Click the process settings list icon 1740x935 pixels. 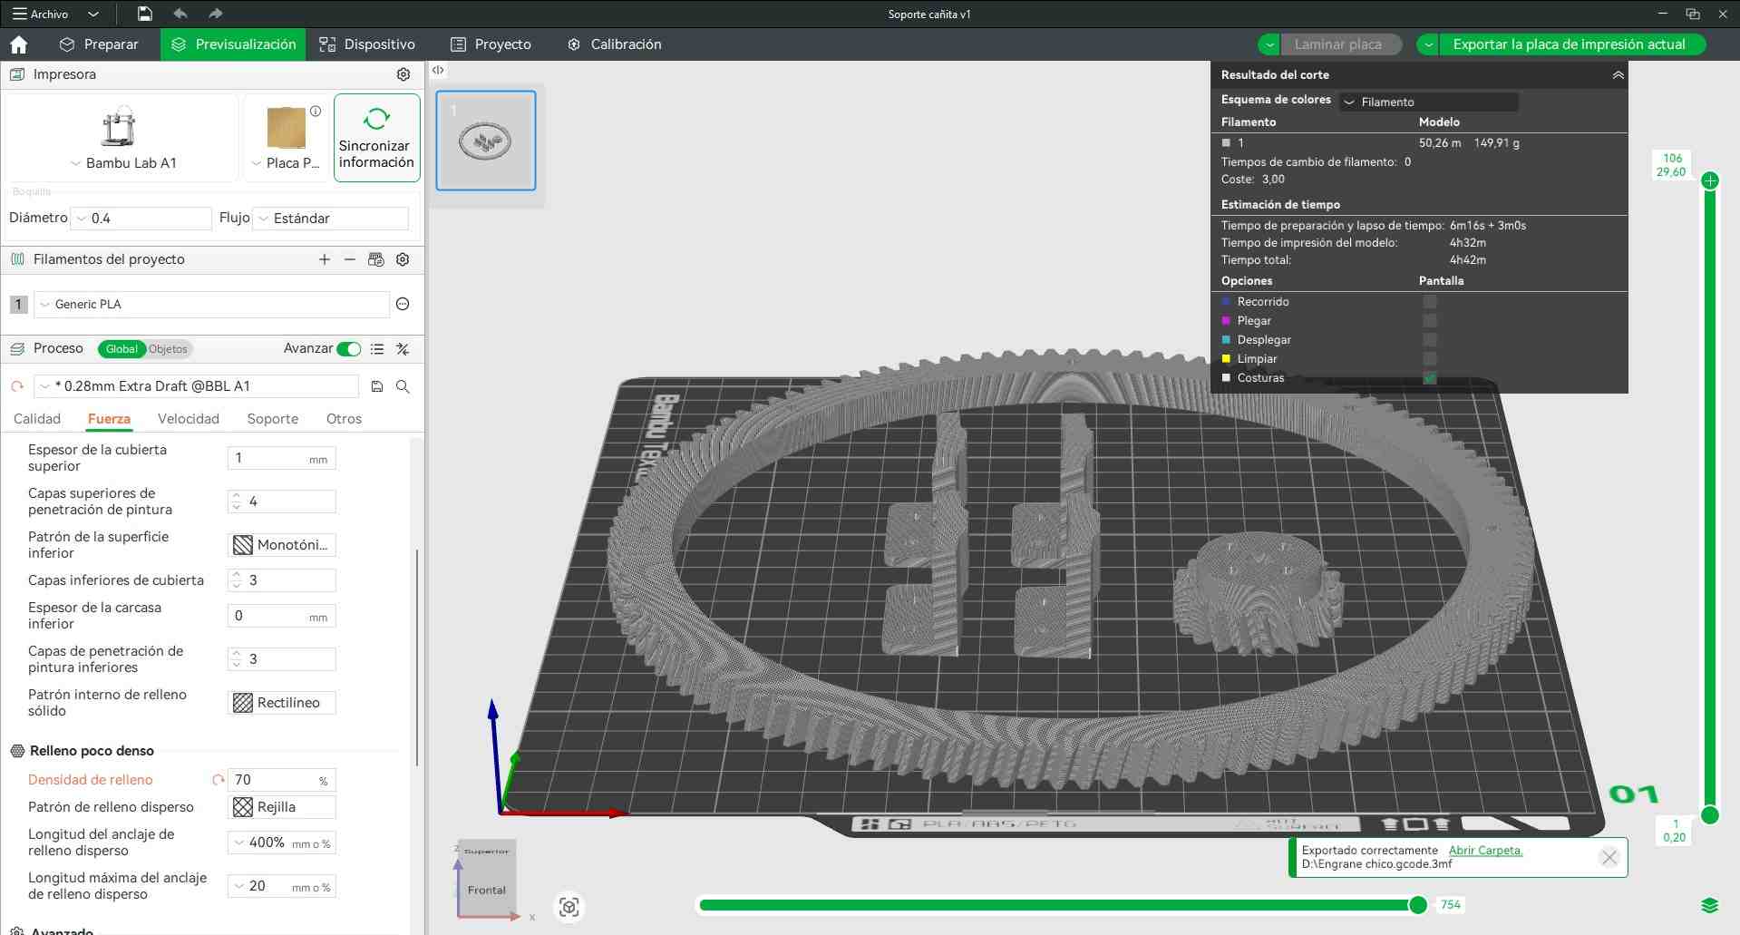377,349
